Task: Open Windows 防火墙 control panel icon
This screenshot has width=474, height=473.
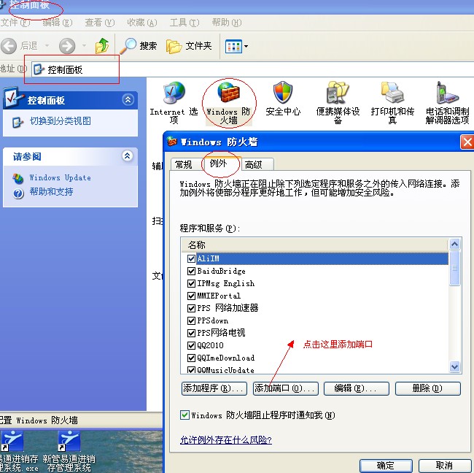Action: click(x=228, y=104)
